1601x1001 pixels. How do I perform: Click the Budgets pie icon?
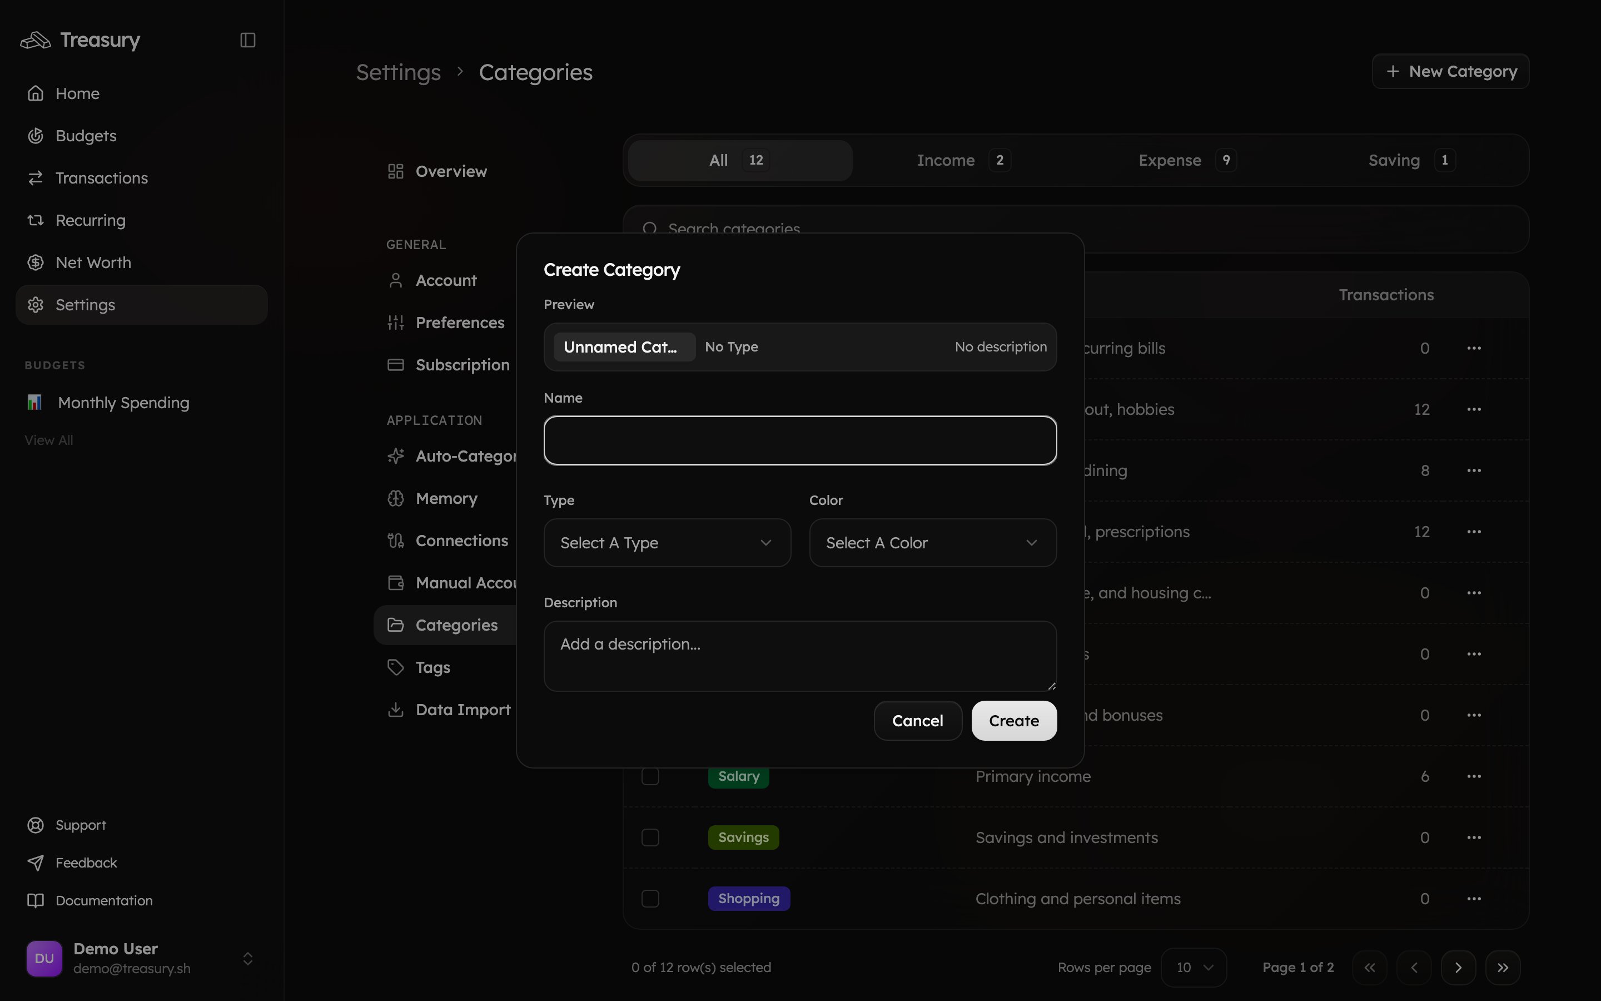pos(36,136)
